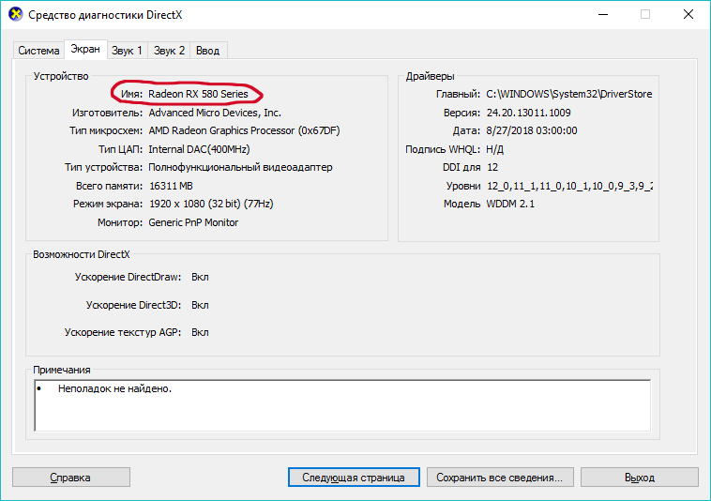Click the Монитор label
Image resolution: width=711 pixels, height=501 pixels.
pyautogui.click(x=120, y=222)
